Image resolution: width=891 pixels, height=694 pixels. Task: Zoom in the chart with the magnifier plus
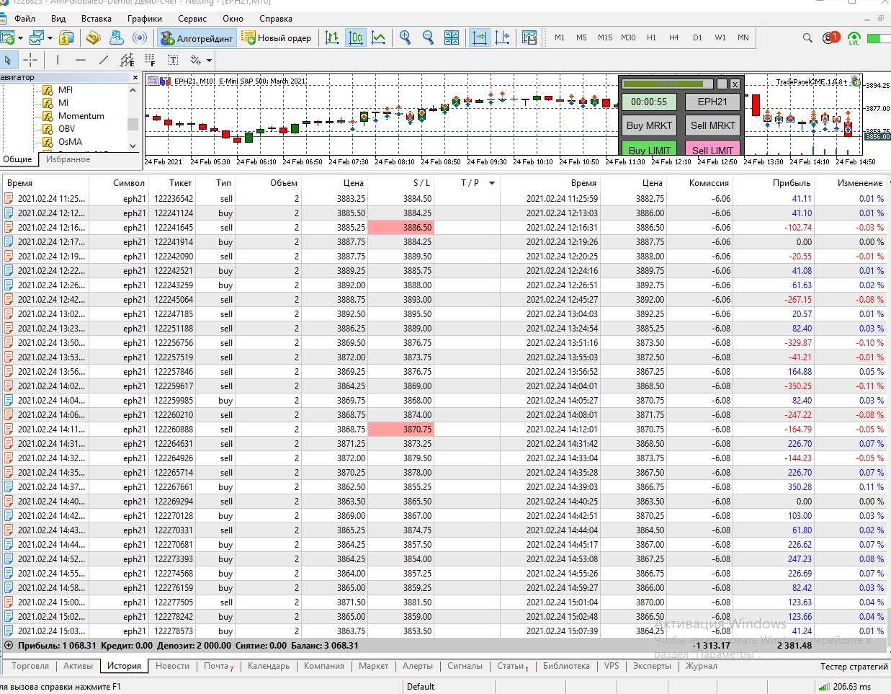point(406,37)
